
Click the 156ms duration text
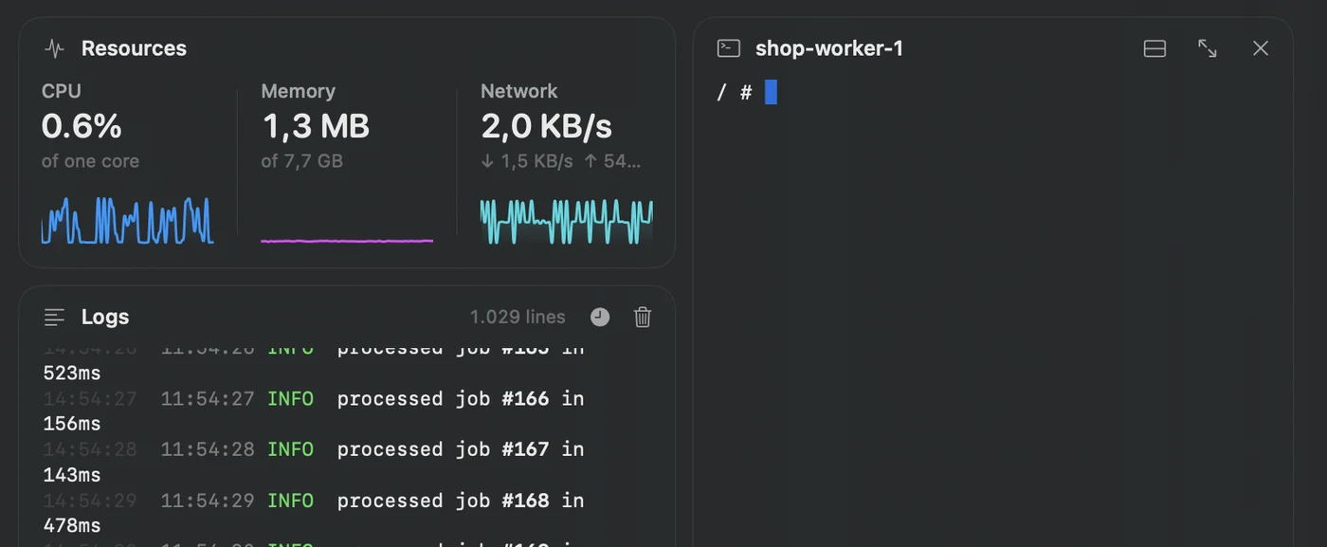(x=72, y=424)
